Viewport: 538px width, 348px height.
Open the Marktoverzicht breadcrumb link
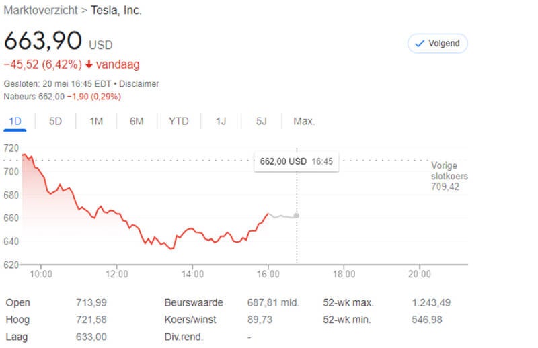pos(40,11)
